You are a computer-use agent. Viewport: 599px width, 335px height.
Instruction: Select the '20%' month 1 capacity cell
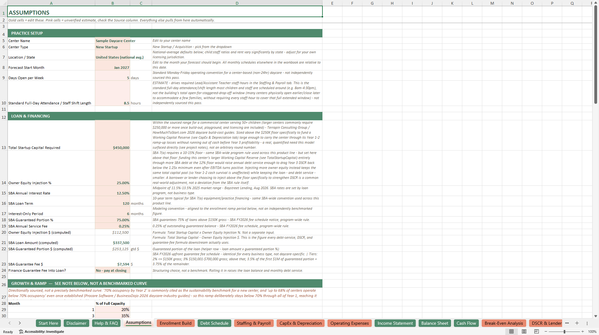pos(112,310)
